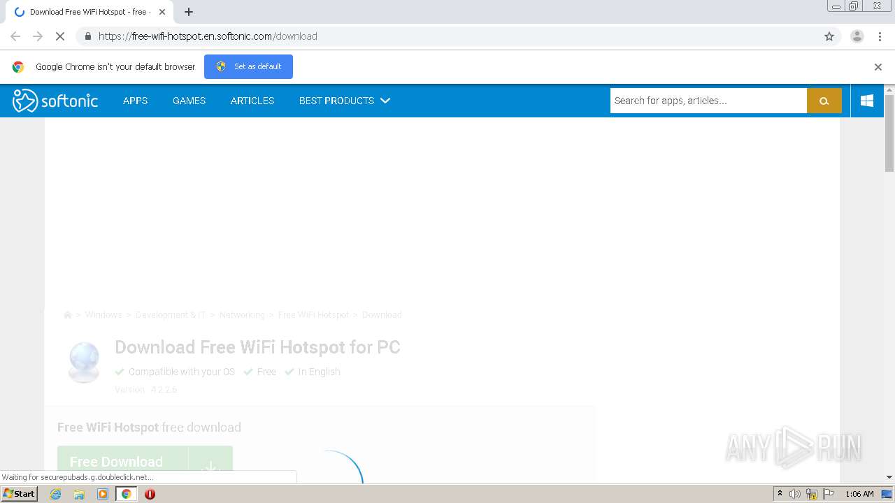Screen dimensions: 895x503
Task: Click the Networking breadcrumb link
Action: coord(242,315)
